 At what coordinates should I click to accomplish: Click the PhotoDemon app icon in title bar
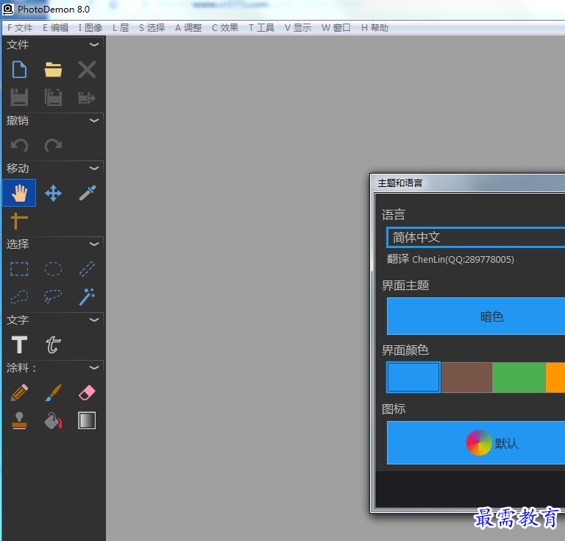point(8,10)
